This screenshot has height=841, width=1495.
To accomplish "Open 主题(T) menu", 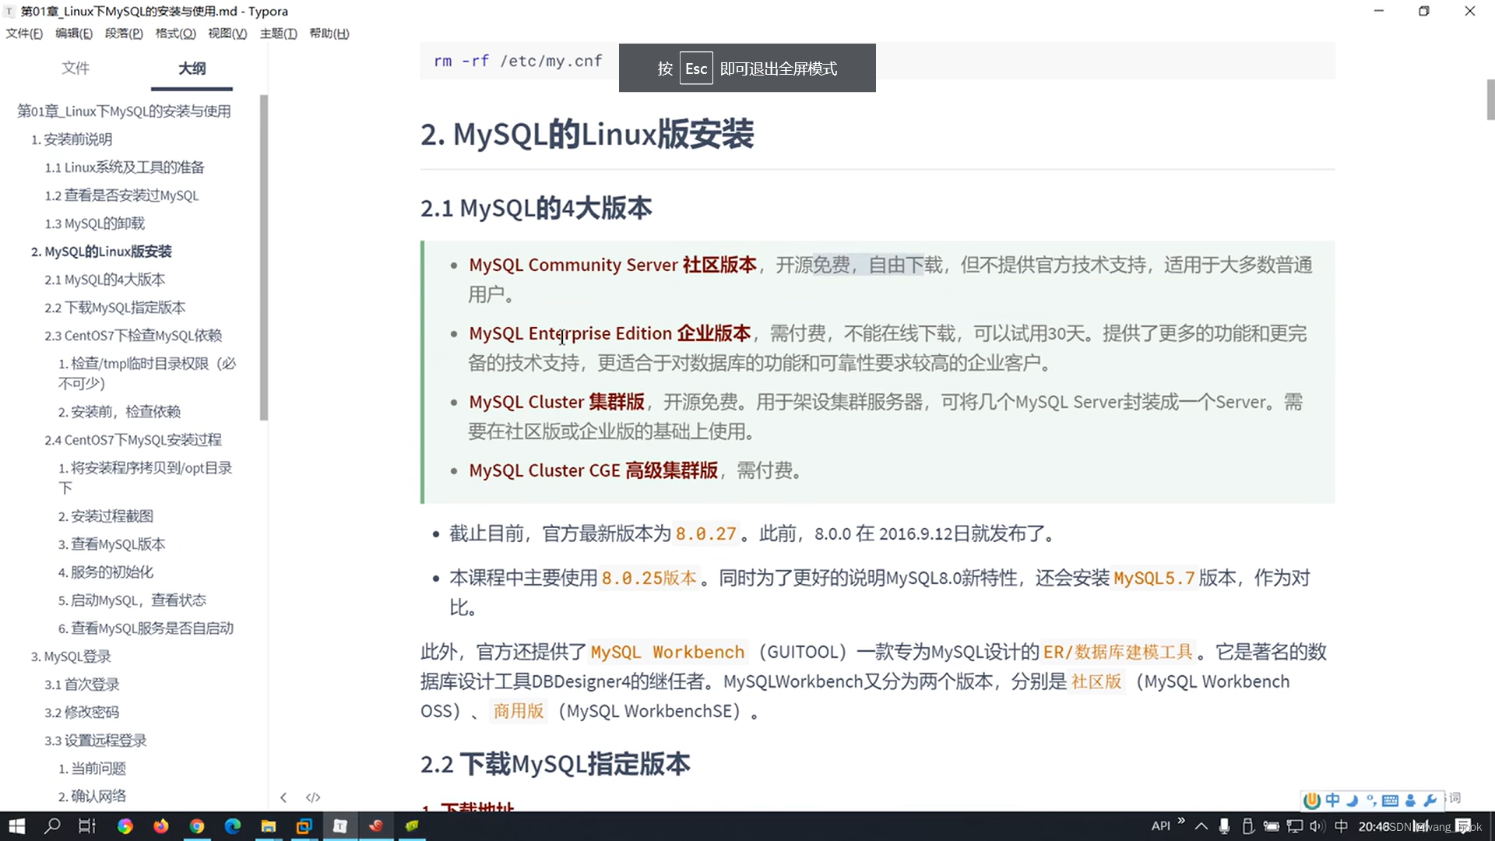I will tap(278, 33).
